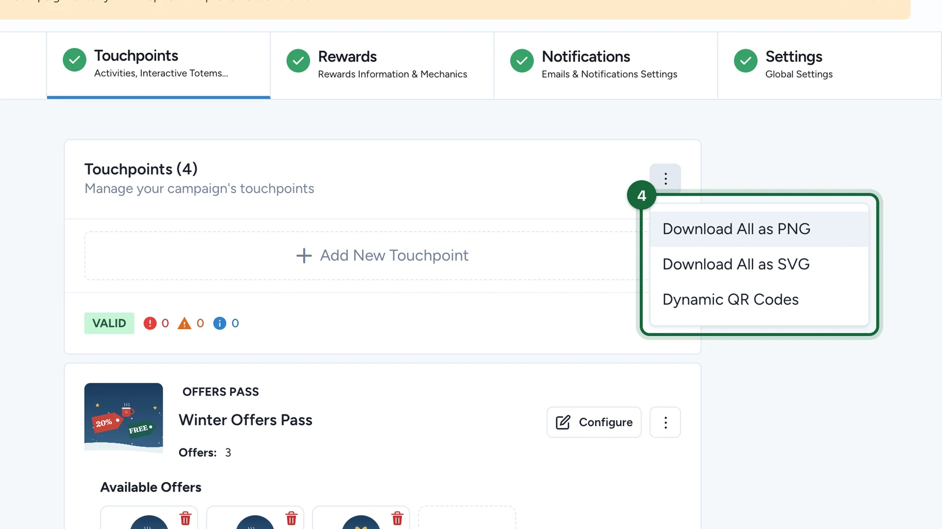Viewport: 942px width, 529px height.
Task: Click the OFFERS PASS label
Action: [221, 392]
